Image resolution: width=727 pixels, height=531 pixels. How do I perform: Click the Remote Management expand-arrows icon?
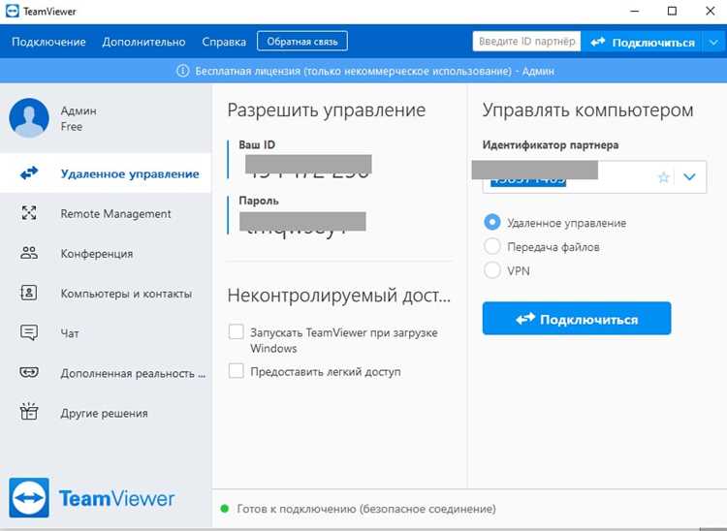(29, 213)
